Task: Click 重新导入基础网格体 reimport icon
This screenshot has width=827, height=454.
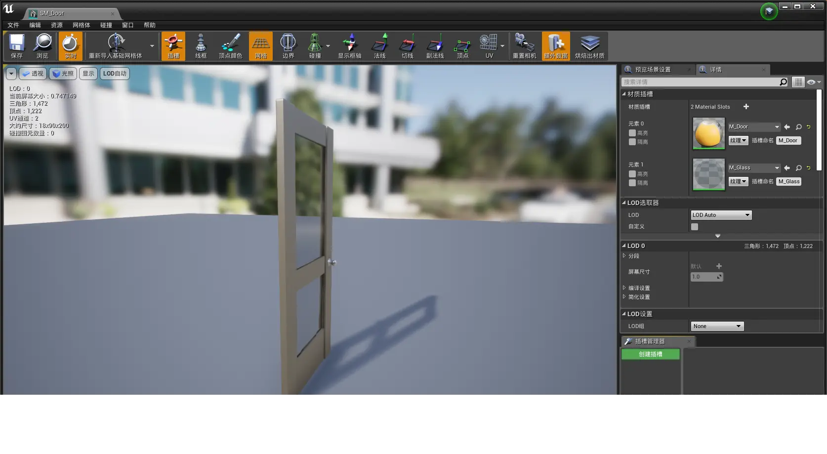Action: click(x=116, y=46)
